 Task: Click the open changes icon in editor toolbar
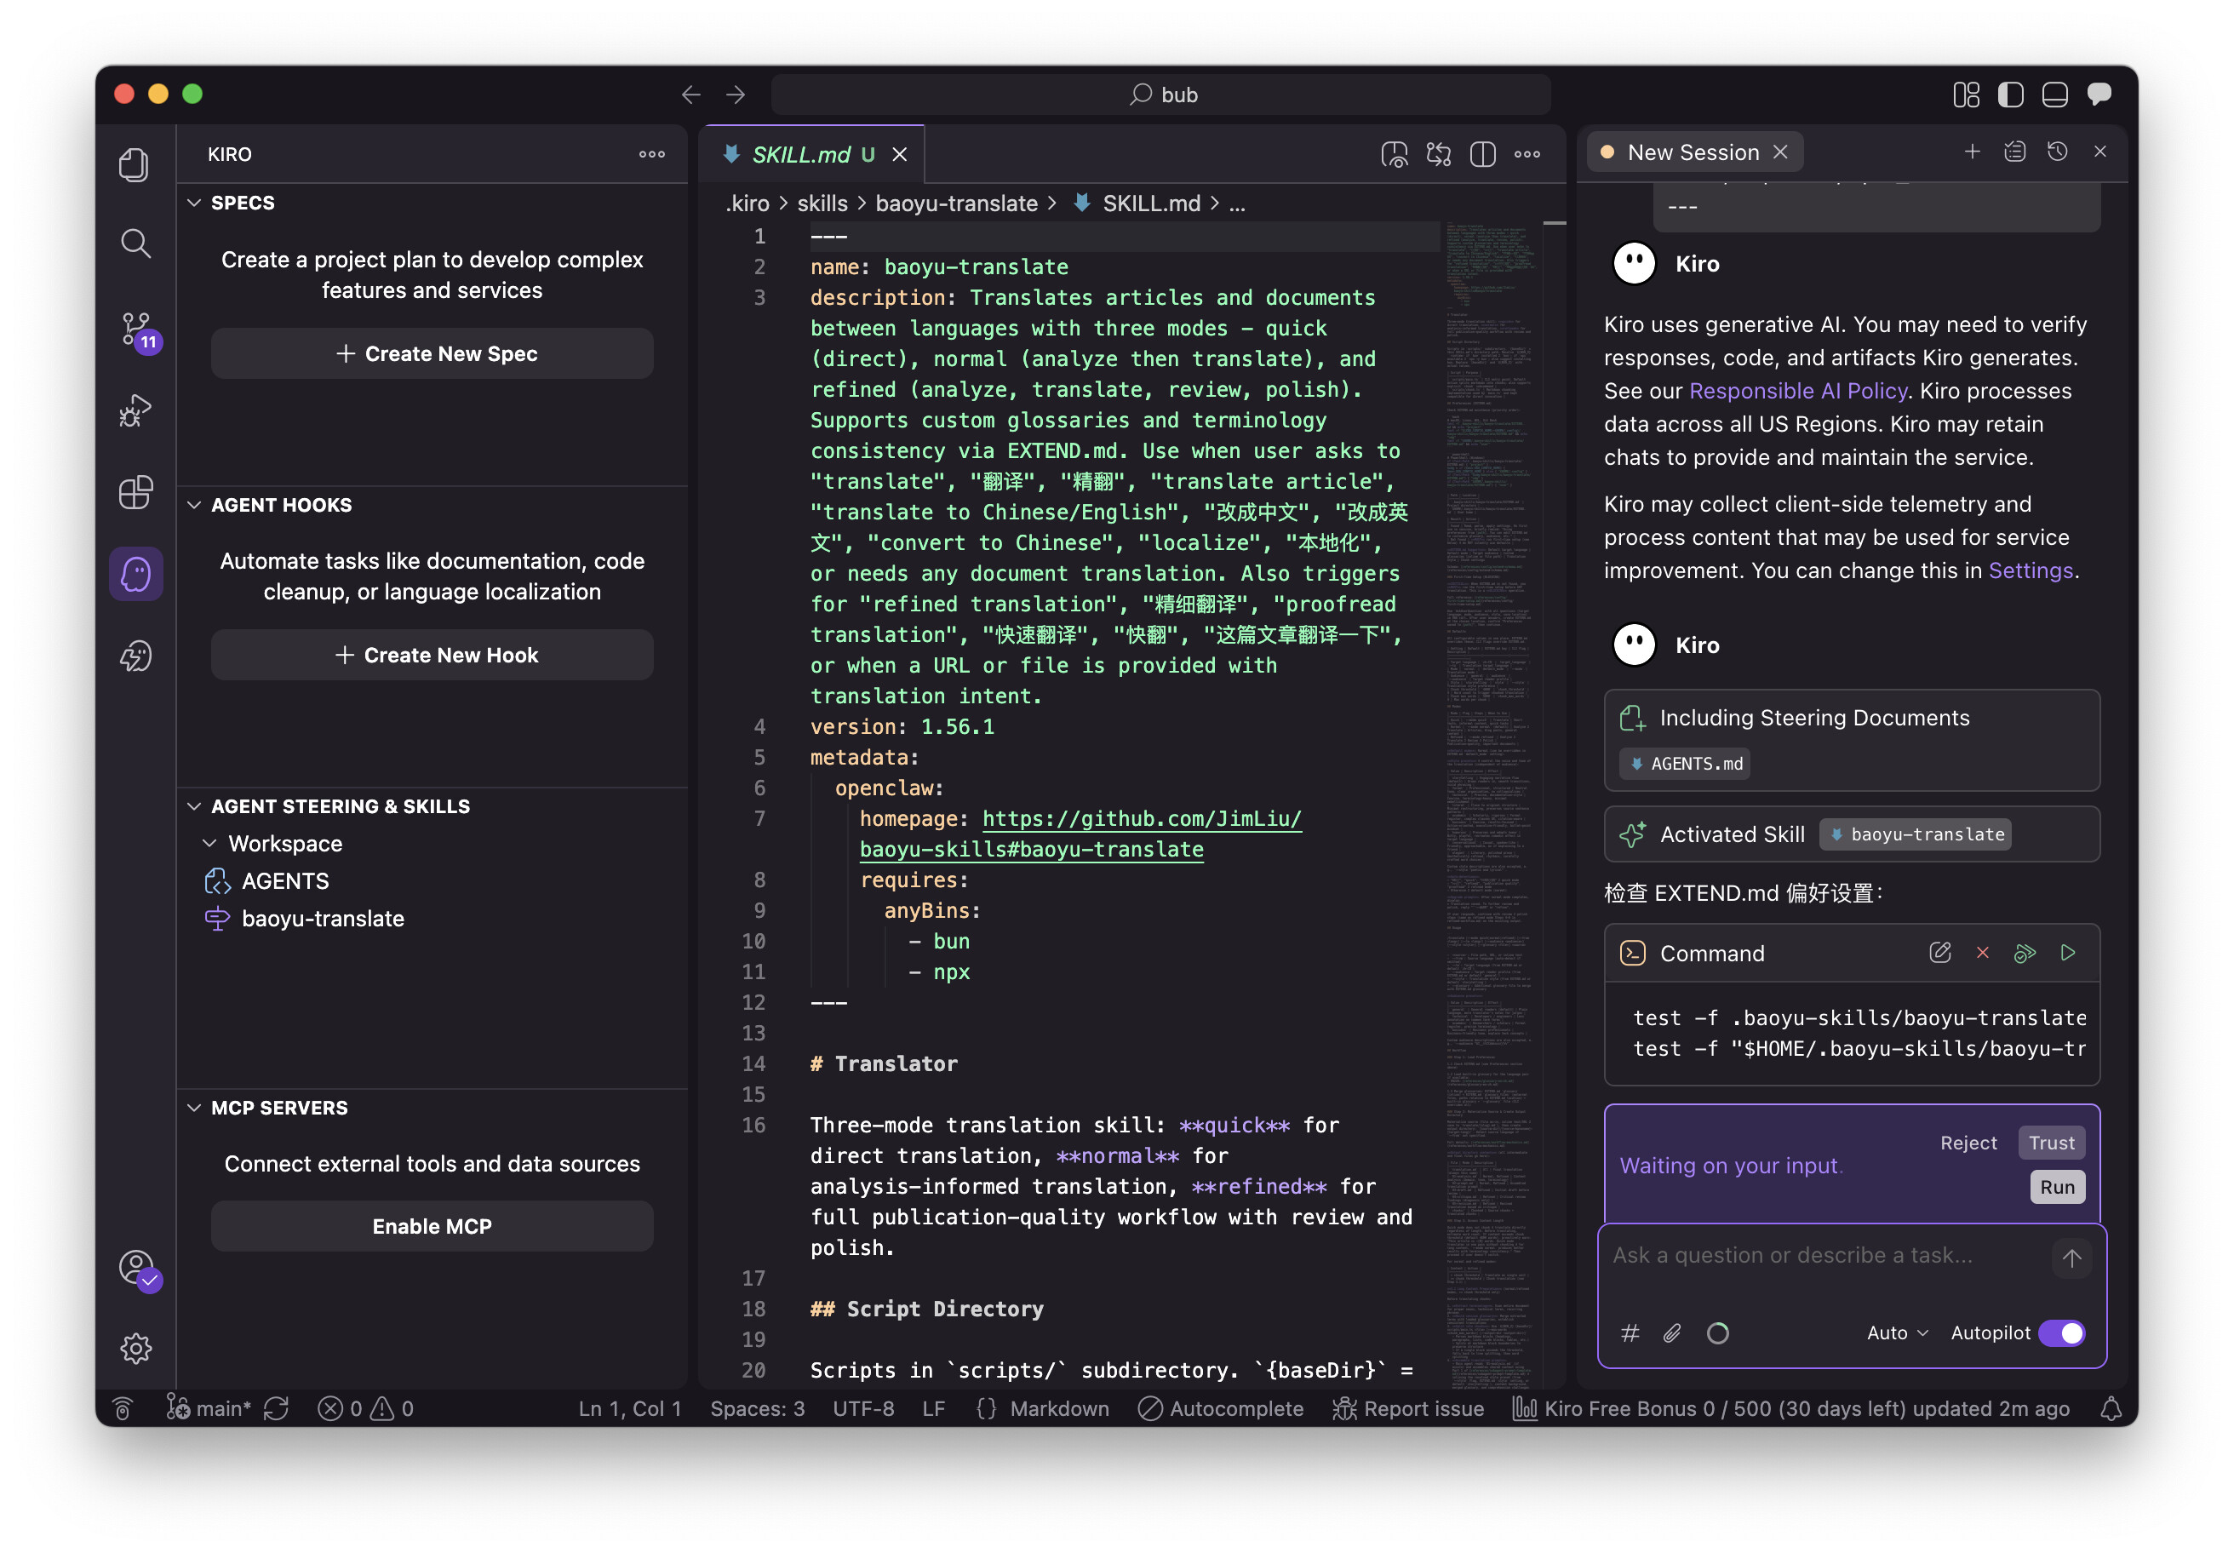[x=1438, y=154]
